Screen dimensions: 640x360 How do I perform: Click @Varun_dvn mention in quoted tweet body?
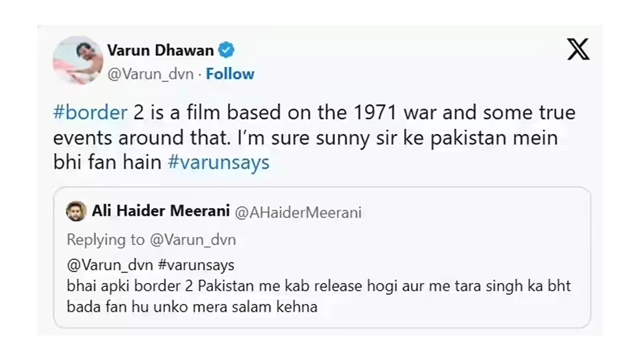(110, 266)
